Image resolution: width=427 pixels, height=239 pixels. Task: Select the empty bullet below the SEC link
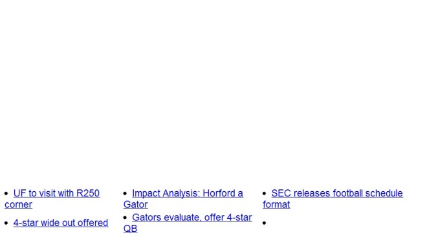pyautogui.click(x=264, y=223)
